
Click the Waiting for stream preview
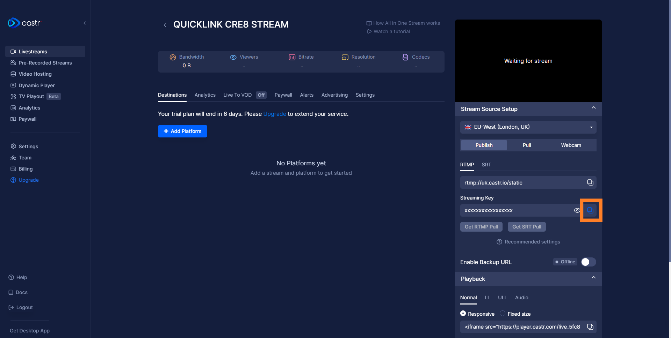point(528,61)
